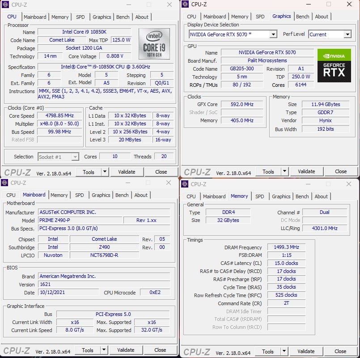Click Validate in the Mainboard tab window
The image size is (360, 358).
click(x=126, y=350)
